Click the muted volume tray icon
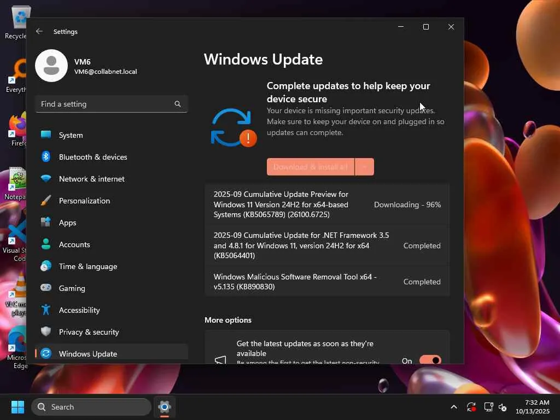The width and height of the screenshot is (560, 420). [503, 407]
